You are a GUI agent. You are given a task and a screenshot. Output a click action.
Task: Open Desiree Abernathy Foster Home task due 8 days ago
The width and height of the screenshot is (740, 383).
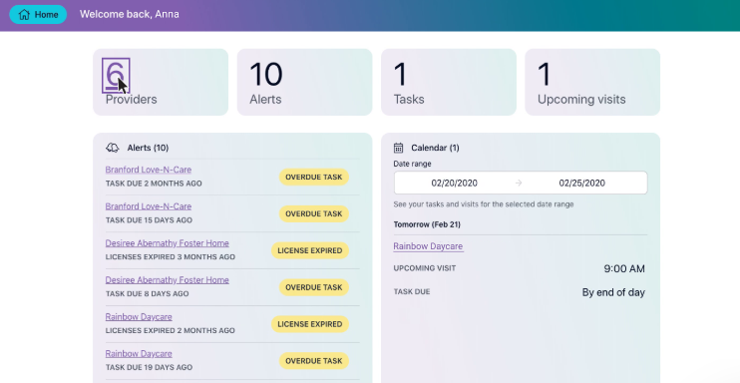click(168, 280)
